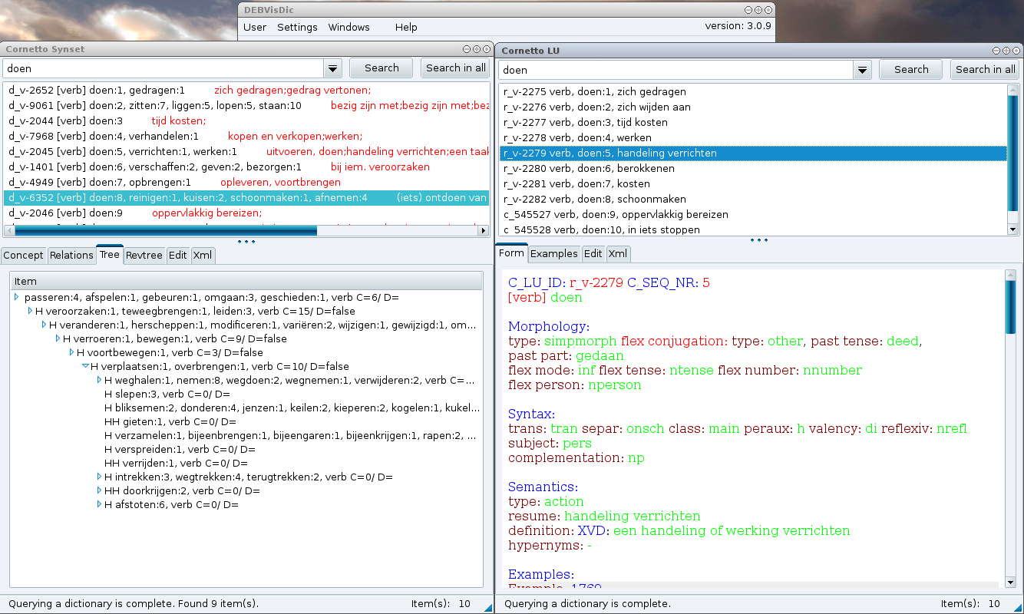
Task: Click the HH gieten:1 tree item
Action: coord(170,421)
